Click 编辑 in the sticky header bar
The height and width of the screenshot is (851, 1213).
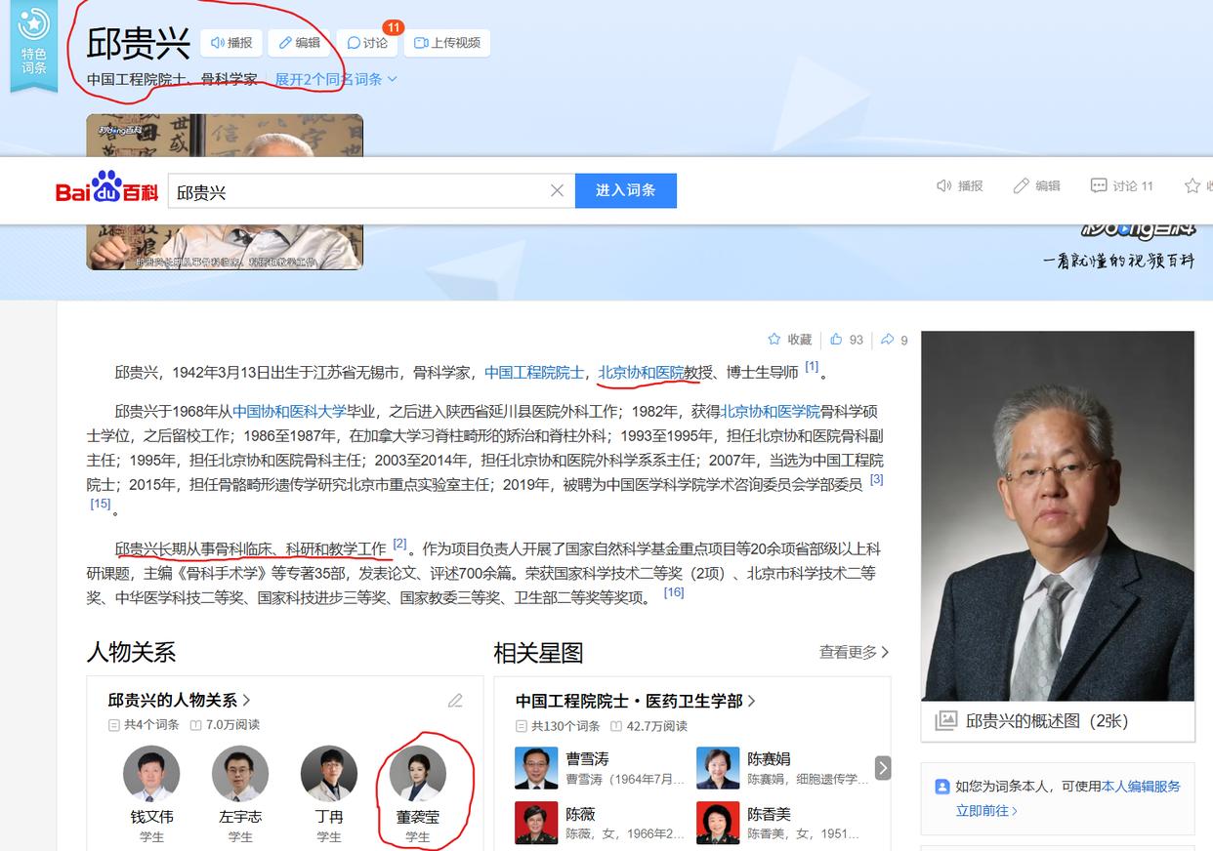pyautogui.click(x=1036, y=185)
